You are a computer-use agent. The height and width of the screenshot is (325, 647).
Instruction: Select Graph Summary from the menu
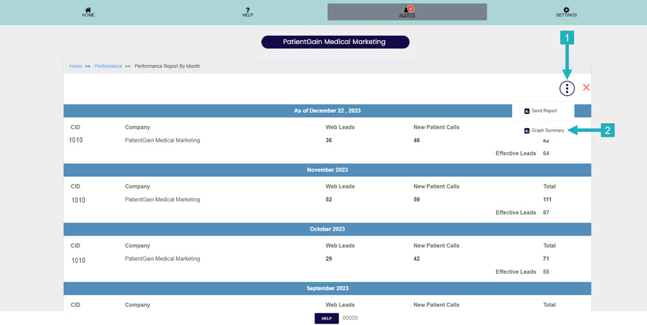543,131
